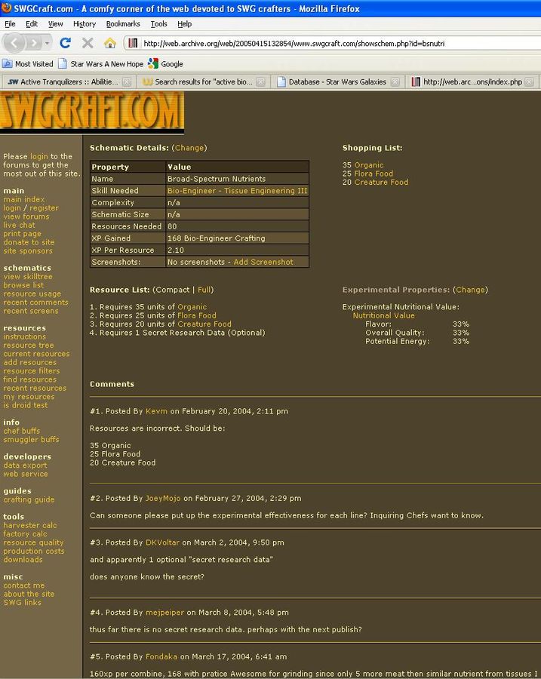
Task: Open the Bookmarks menu
Action: tap(123, 24)
